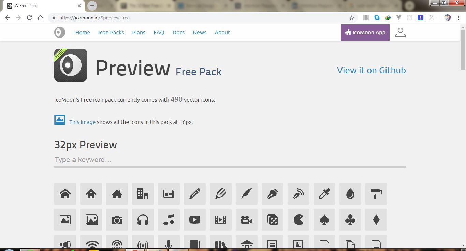Select the dice icon

coord(273,220)
